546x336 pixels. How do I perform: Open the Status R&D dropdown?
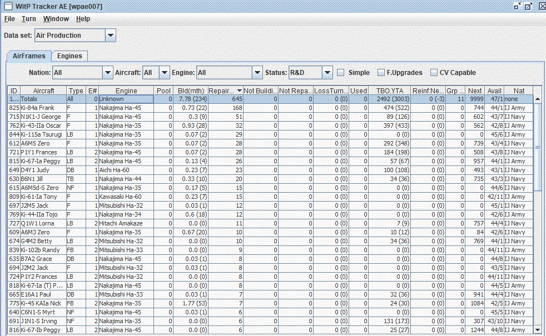(327, 73)
